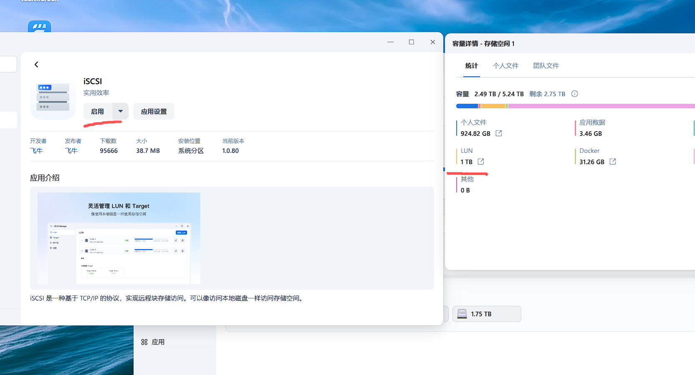
Task: Select the 1.75 TB drive card
Action: pos(487,314)
